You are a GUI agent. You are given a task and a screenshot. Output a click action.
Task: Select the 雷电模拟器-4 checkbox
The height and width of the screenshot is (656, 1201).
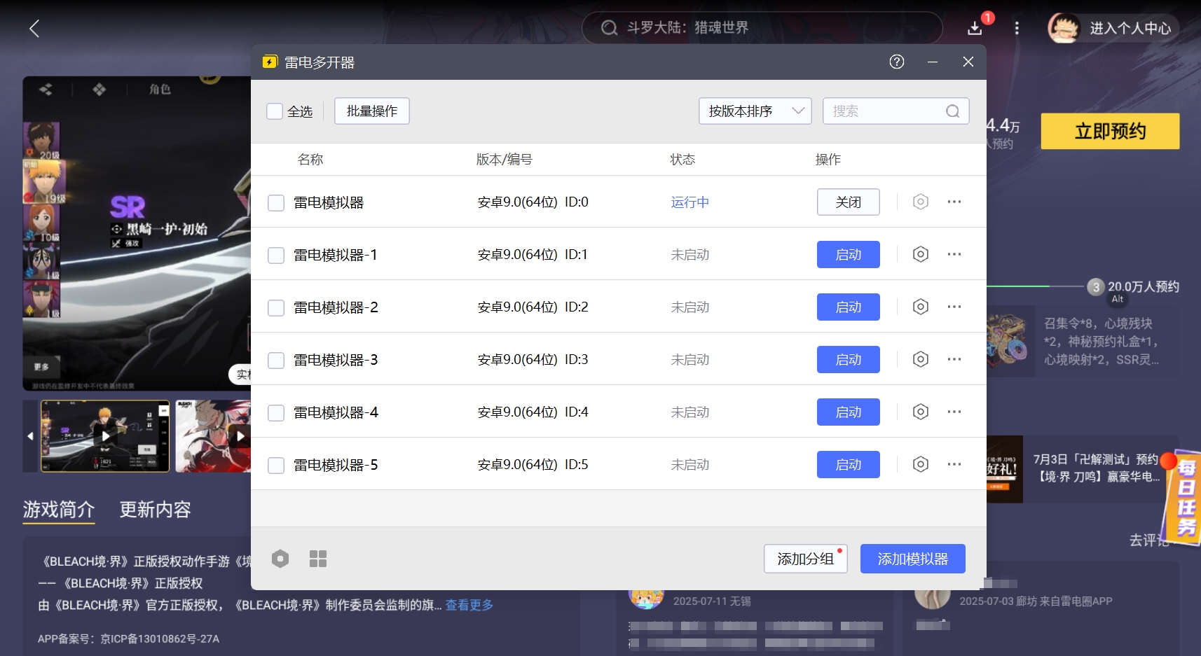point(276,412)
